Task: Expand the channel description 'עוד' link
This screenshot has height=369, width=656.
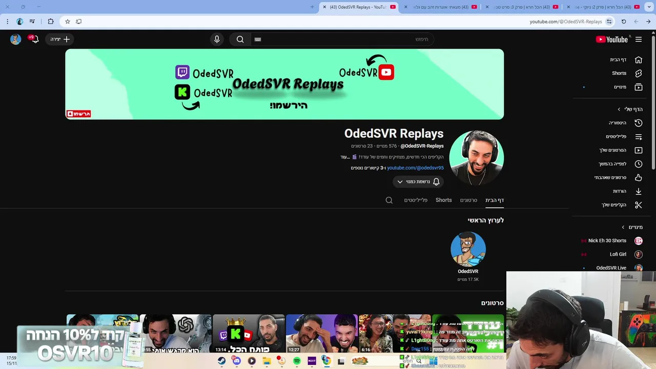Action: (345, 157)
